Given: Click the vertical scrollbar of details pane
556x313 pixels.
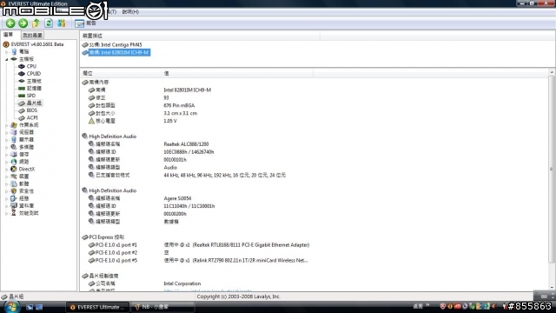Looking at the screenshot, I should point(552,169).
